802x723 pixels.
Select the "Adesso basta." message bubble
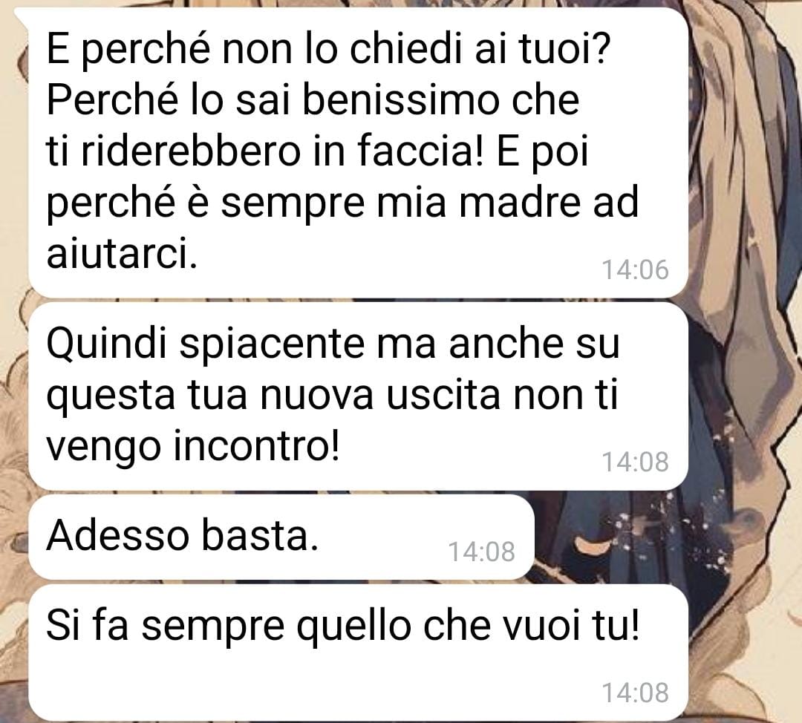[x=281, y=537]
